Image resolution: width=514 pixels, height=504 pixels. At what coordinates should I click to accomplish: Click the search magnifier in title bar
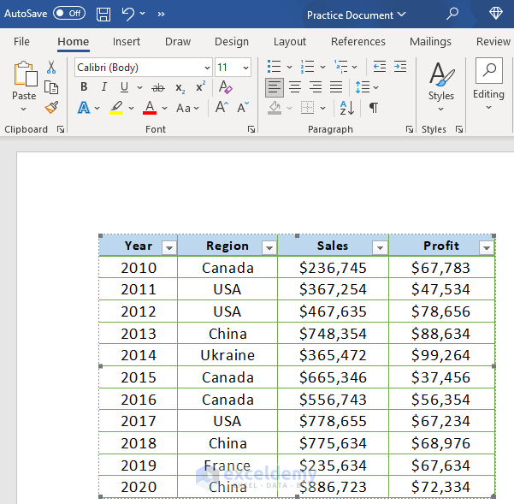tap(452, 14)
